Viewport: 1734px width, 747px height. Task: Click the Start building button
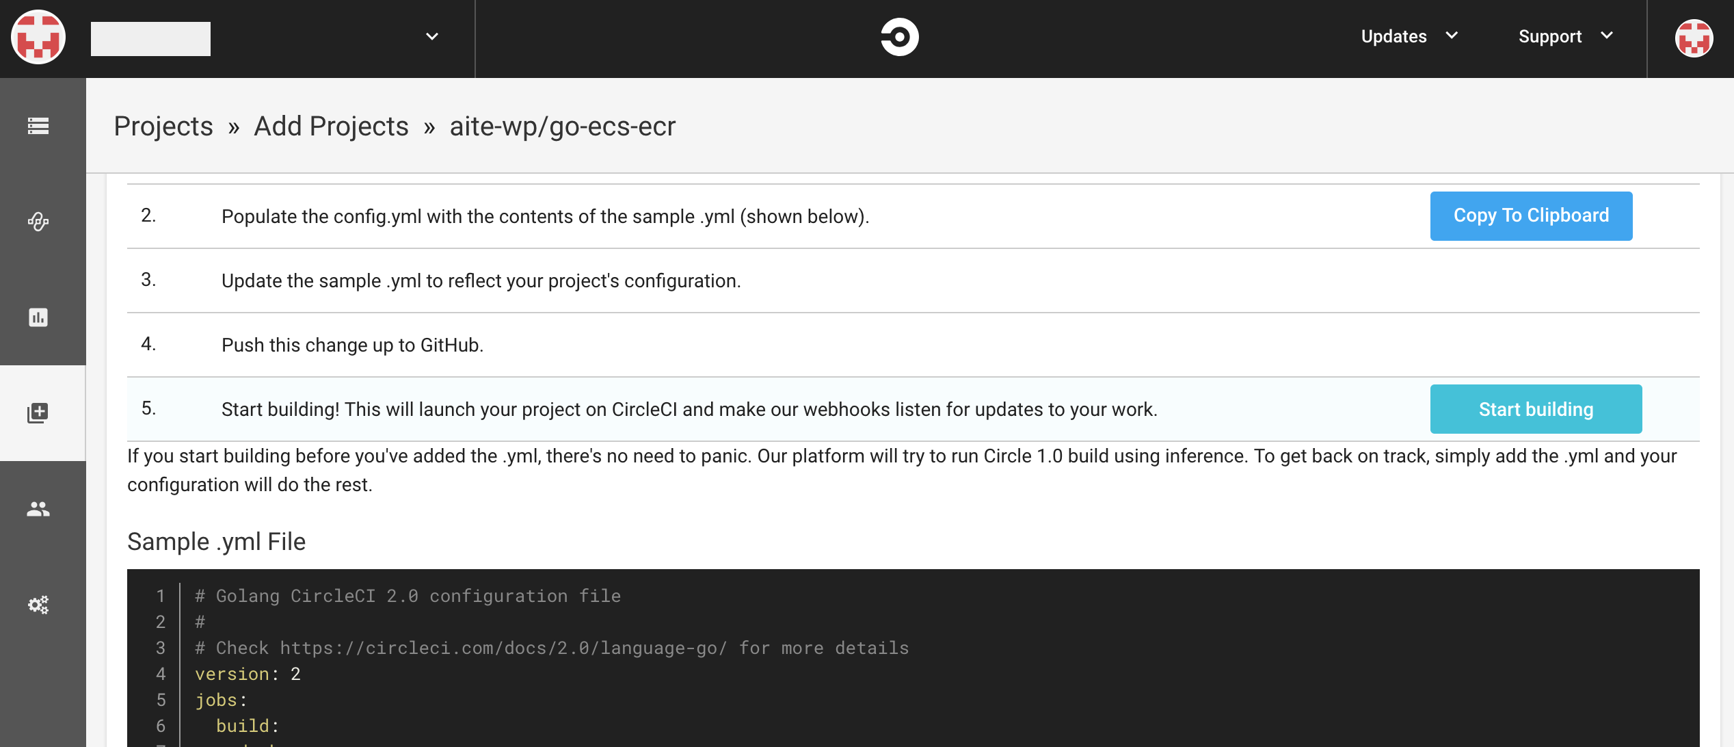[1536, 409]
